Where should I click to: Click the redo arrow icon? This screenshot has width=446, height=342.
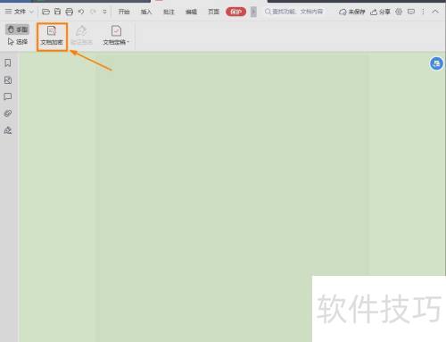pyautogui.click(x=93, y=12)
